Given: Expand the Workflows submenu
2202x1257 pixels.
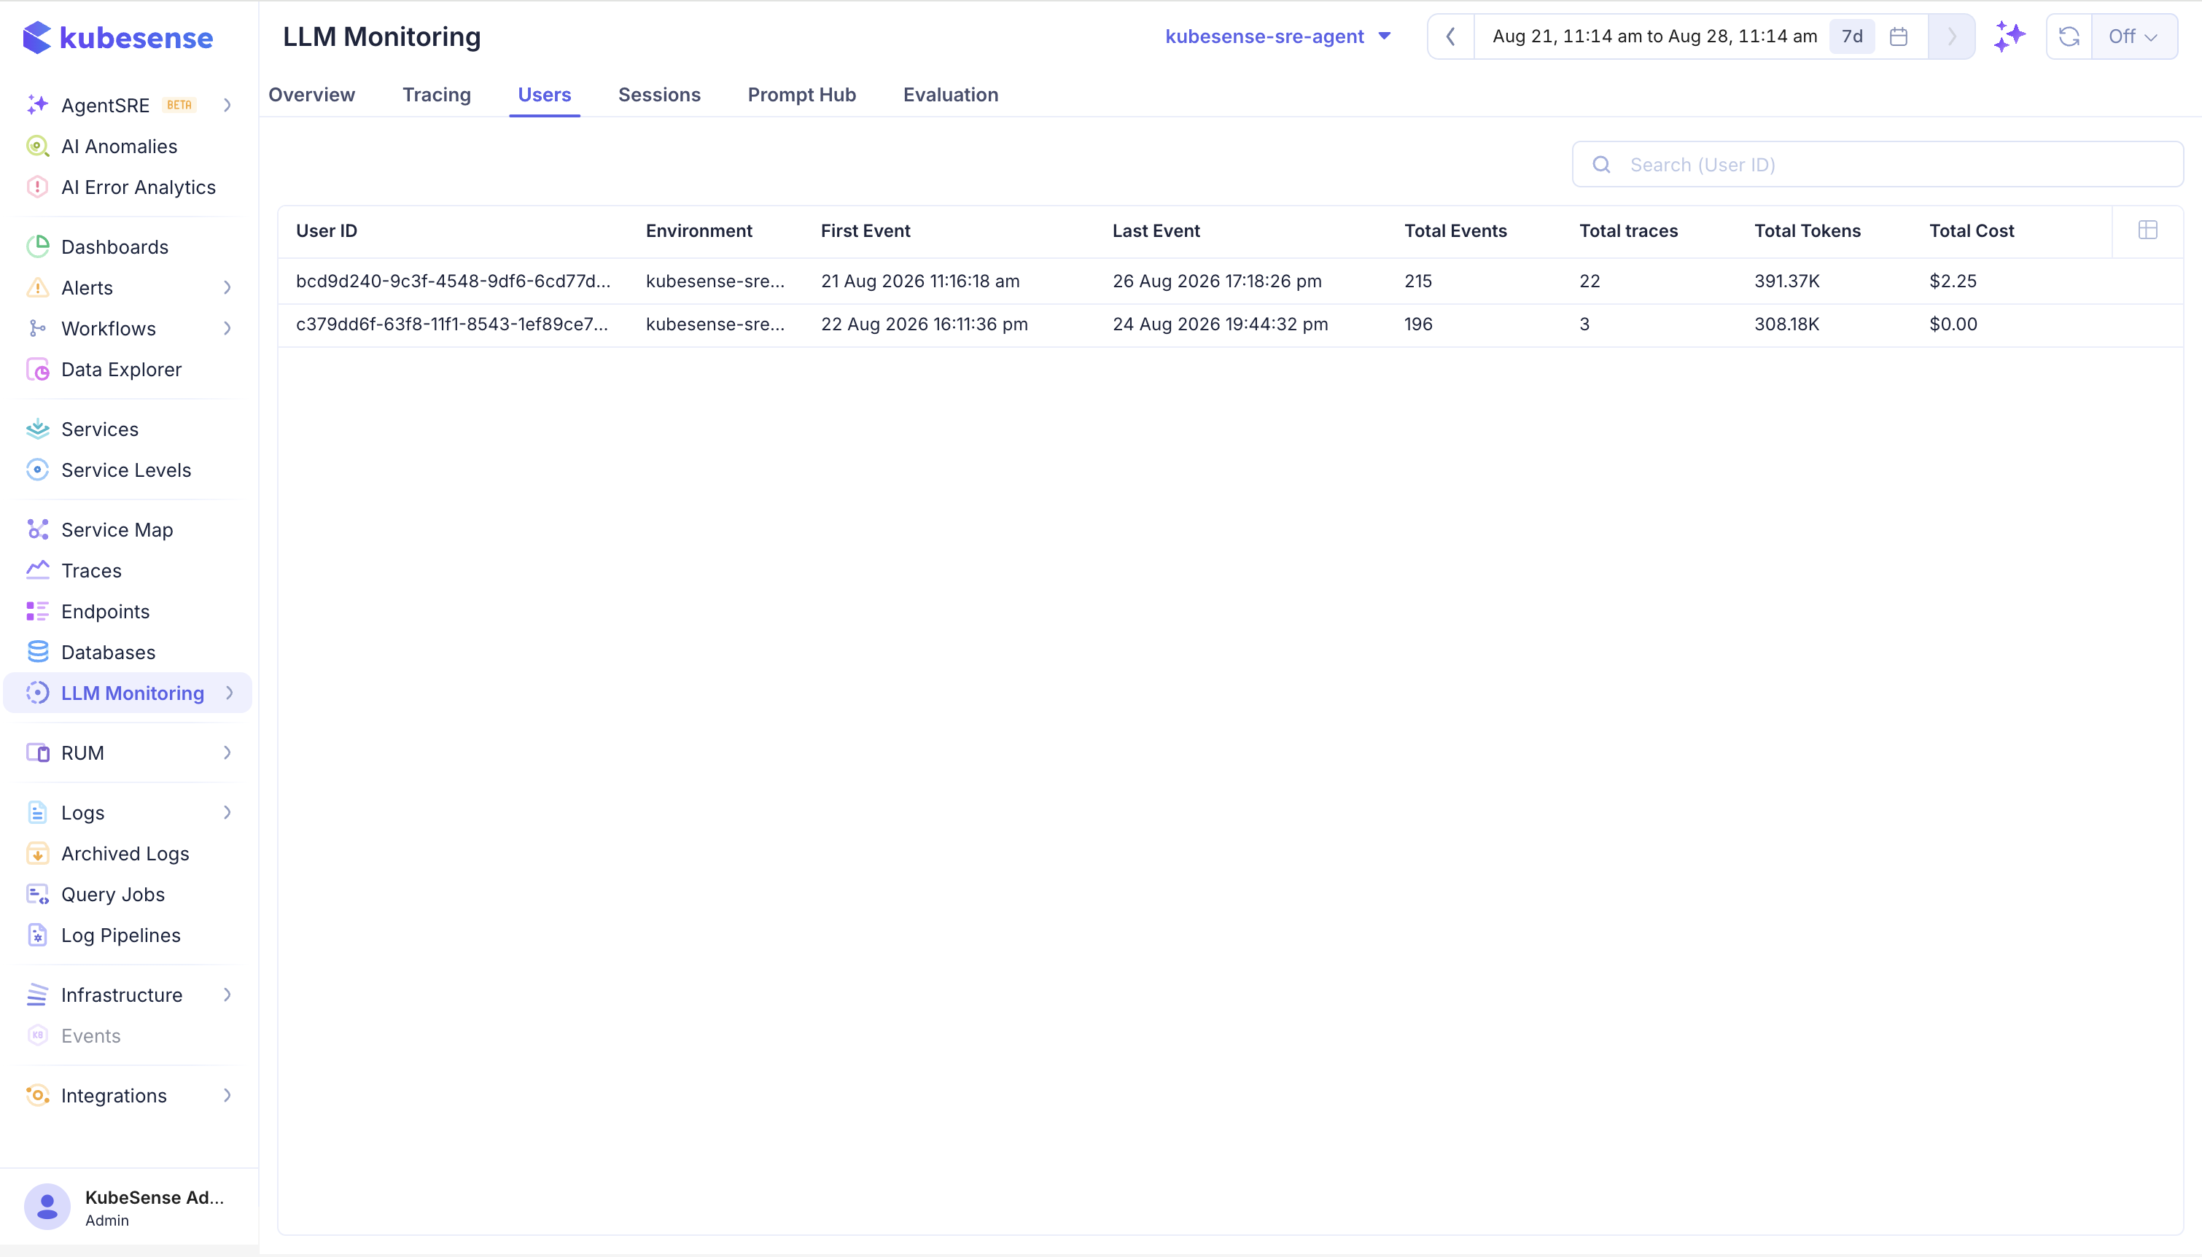Looking at the screenshot, I should pos(228,328).
